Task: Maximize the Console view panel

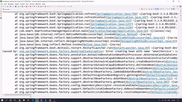Action: 178,9
